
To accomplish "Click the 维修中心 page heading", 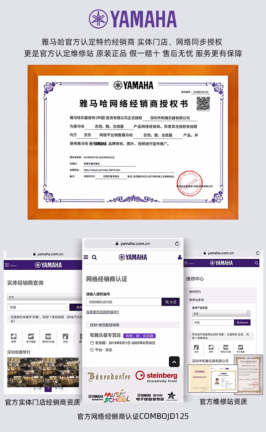I will [x=195, y=279].
